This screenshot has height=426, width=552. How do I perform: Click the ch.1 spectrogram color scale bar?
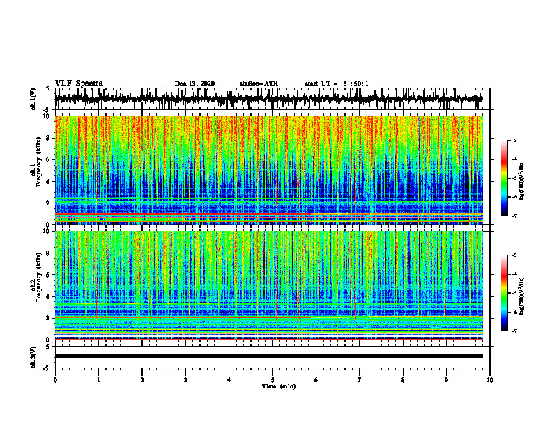(x=505, y=178)
